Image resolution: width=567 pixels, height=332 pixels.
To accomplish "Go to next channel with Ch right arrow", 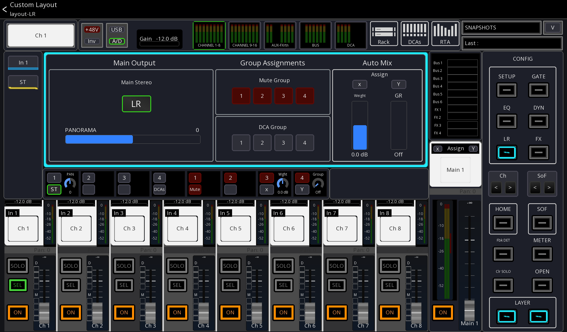I will 510,188.
